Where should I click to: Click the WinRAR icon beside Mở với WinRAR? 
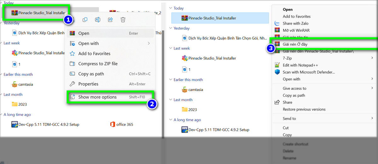coord(277,30)
